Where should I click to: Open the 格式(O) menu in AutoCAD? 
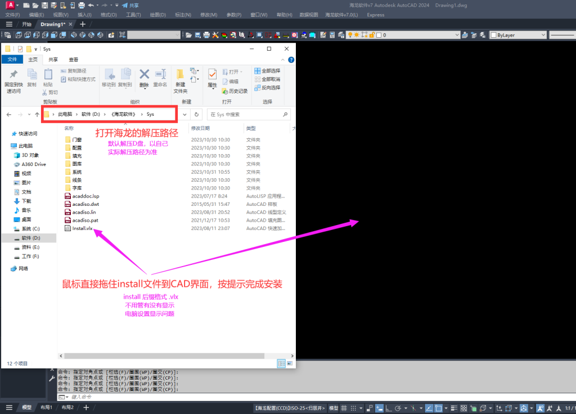click(109, 15)
